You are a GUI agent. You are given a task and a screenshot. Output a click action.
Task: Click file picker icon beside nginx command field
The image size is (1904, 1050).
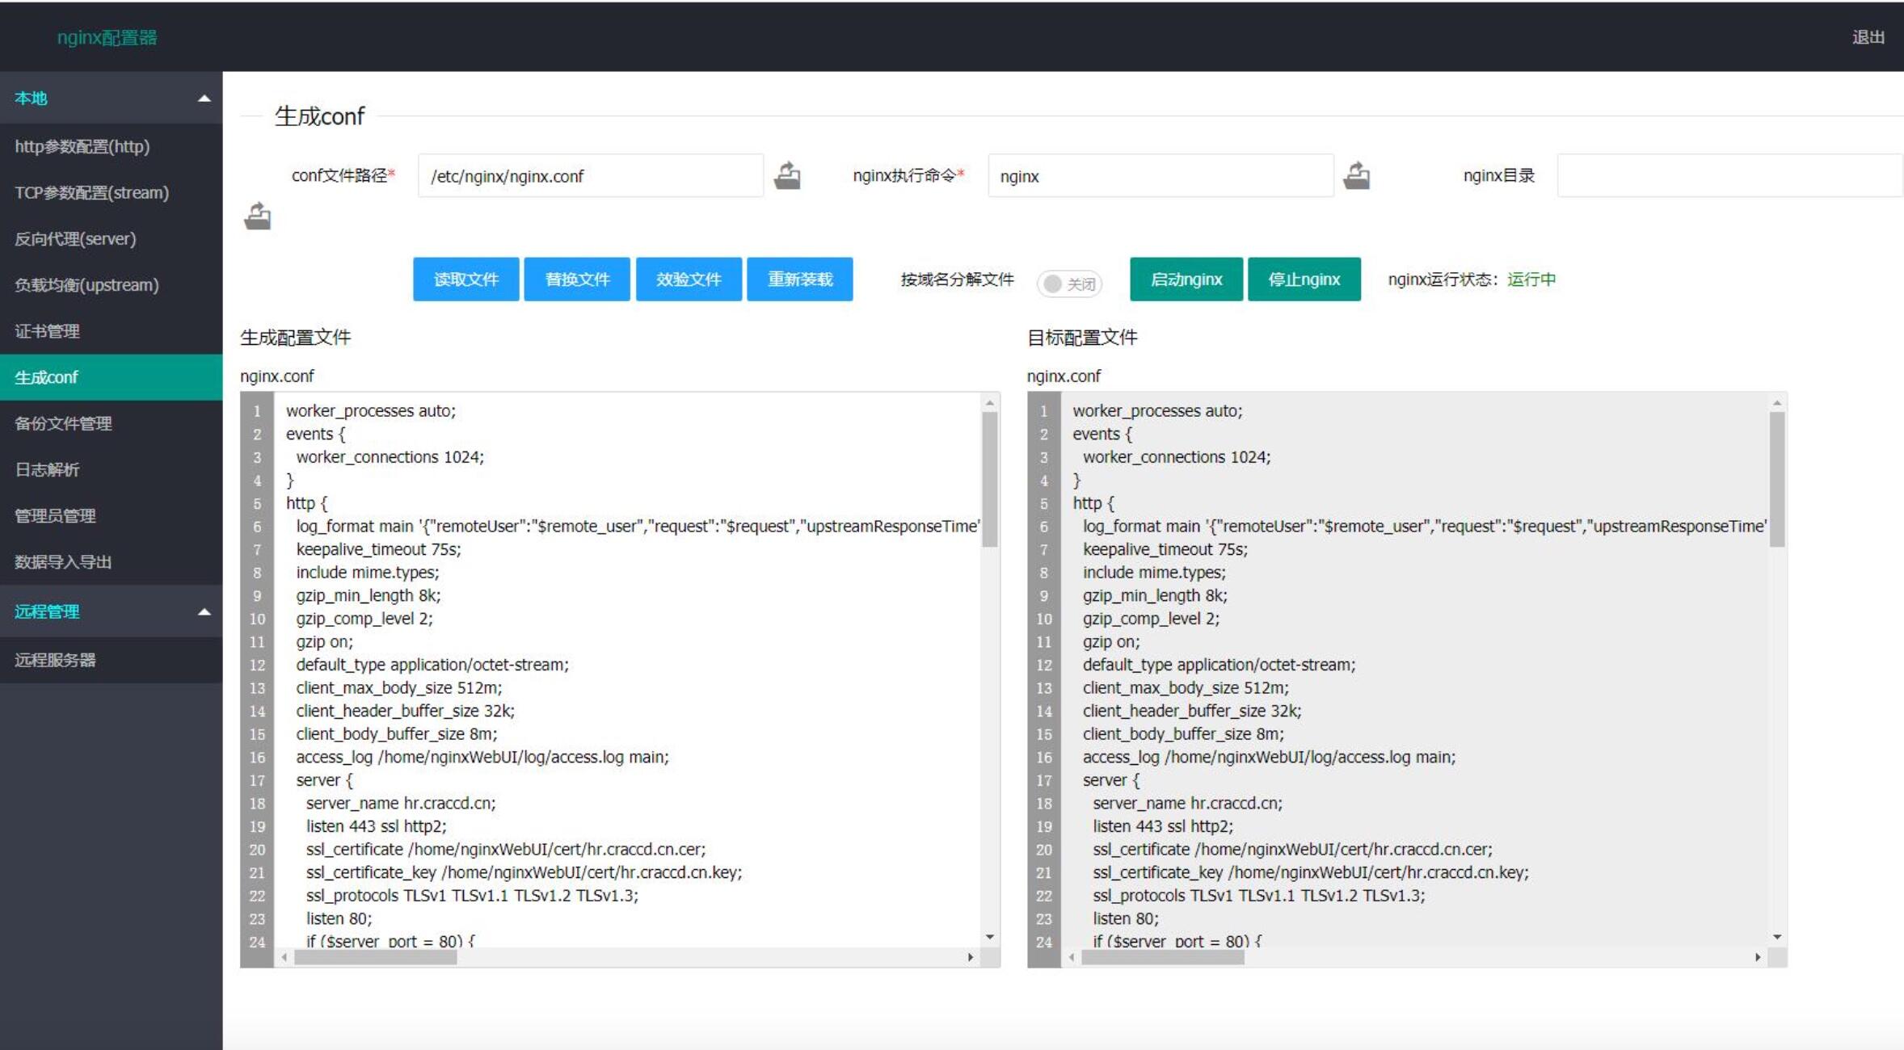click(1356, 175)
